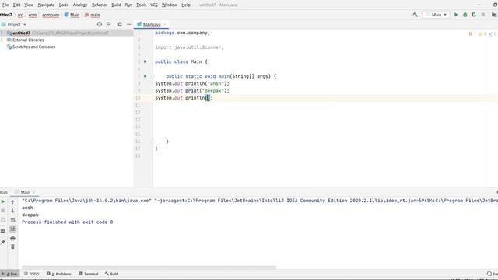Image resolution: width=498 pixels, height=280 pixels.
Task: Select External Libraries in project tree
Action: click(x=28, y=40)
